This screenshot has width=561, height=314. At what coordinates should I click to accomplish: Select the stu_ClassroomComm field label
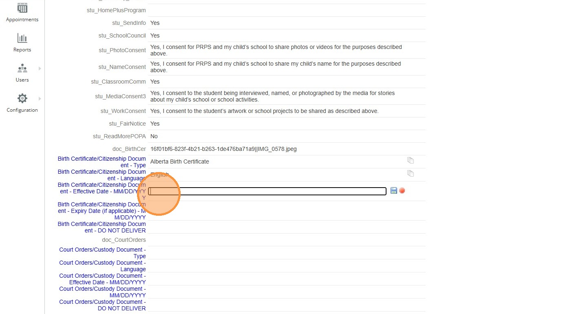pyautogui.click(x=118, y=82)
